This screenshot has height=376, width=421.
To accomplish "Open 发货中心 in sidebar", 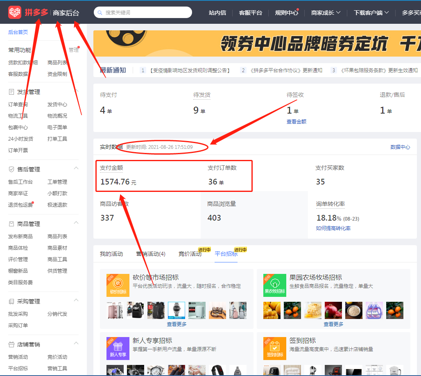I will tap(57, 105).
